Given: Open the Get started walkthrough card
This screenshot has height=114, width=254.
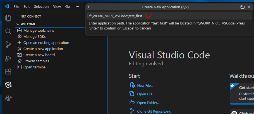Looking at the screenshot, I should click(242, 94).
